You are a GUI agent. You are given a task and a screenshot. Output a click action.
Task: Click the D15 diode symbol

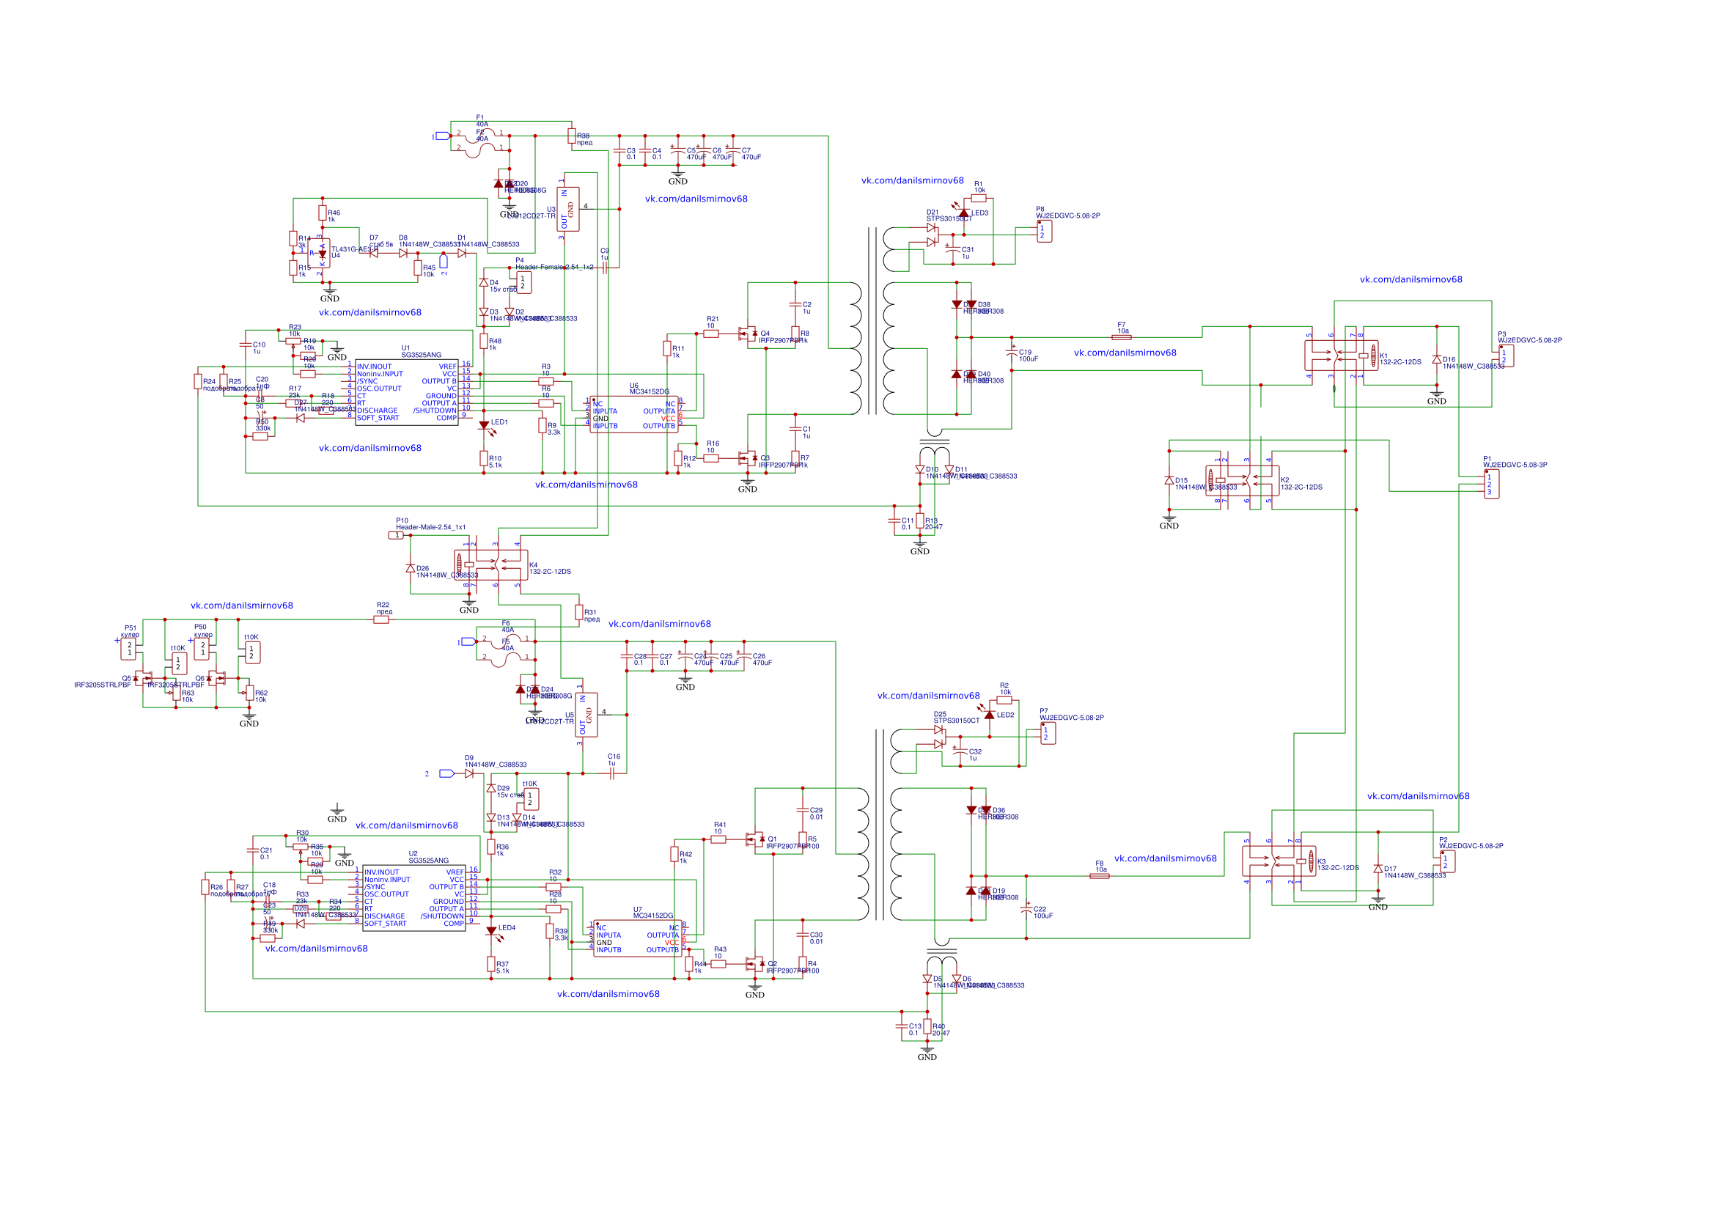point(1169,481)
